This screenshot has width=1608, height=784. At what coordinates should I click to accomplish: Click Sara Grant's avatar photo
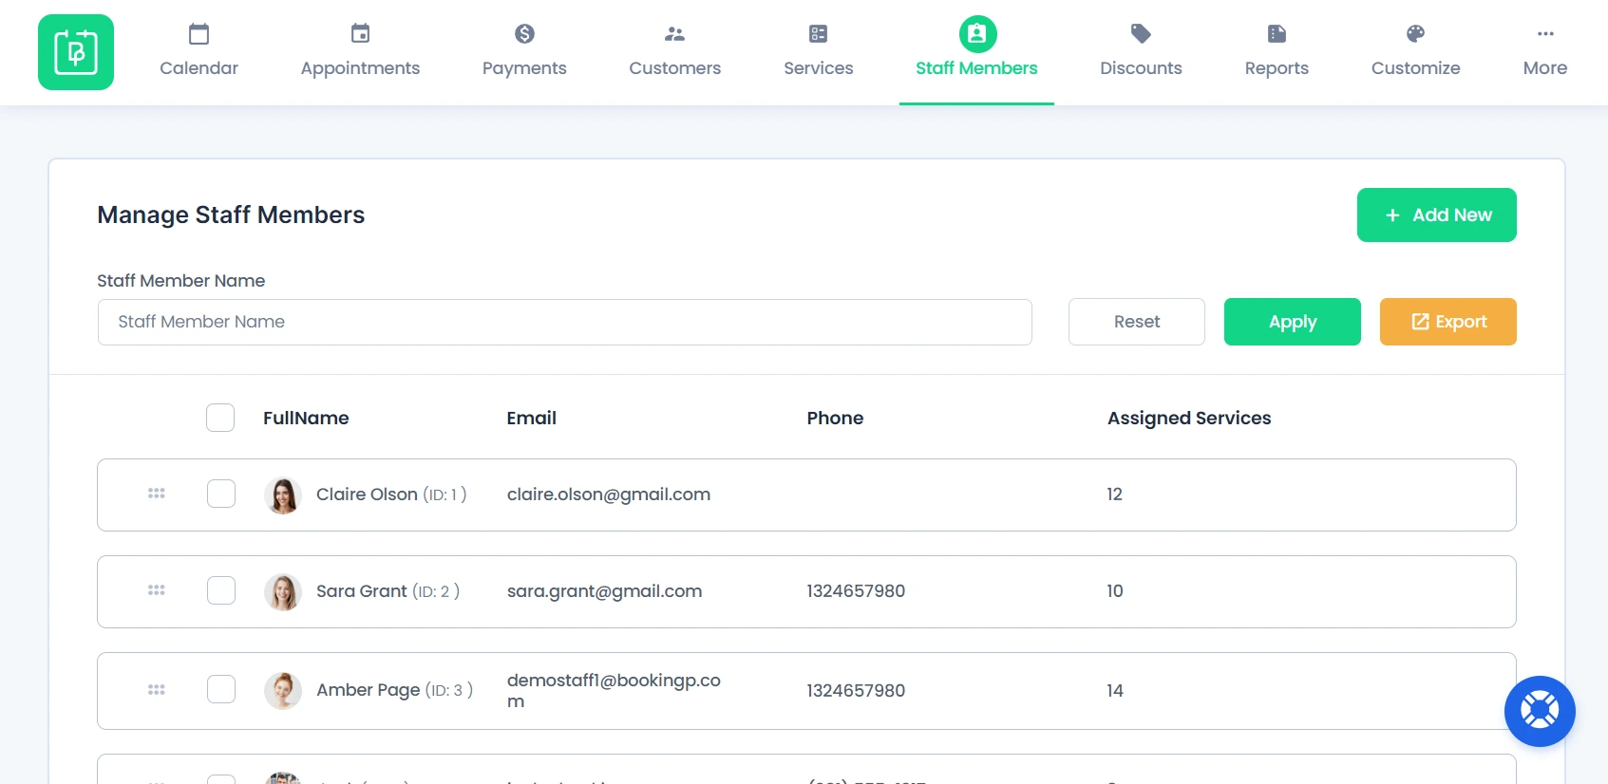[x=283, y=592]
